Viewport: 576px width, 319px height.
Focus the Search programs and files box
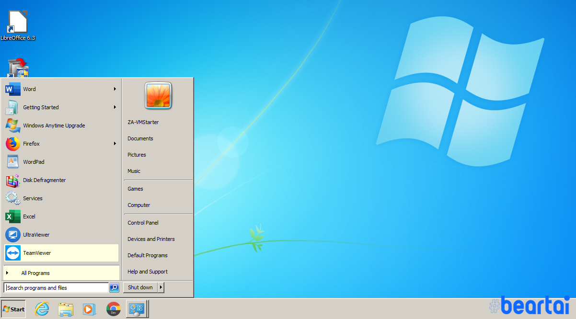tap(57, 288)
